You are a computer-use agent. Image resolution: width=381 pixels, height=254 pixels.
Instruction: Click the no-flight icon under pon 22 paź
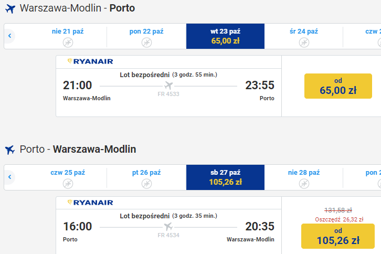point(146,43)
